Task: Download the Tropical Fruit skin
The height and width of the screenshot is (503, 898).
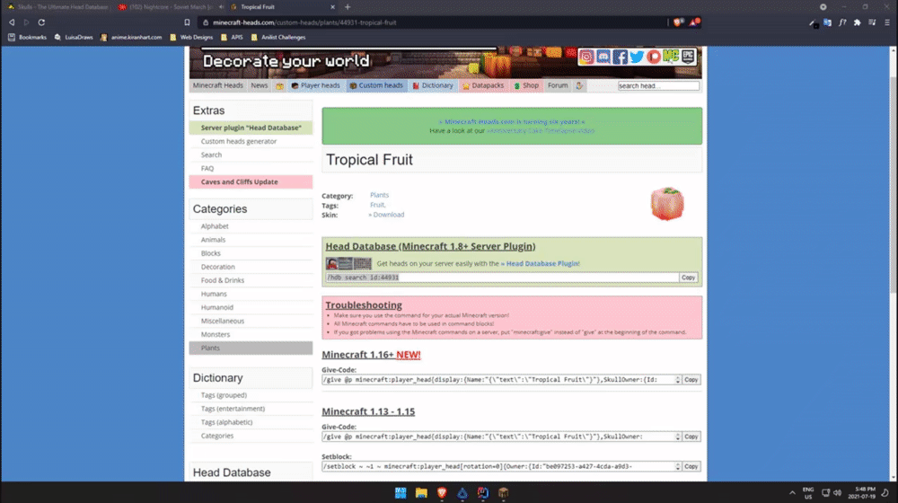Action: tap(386, 215)
